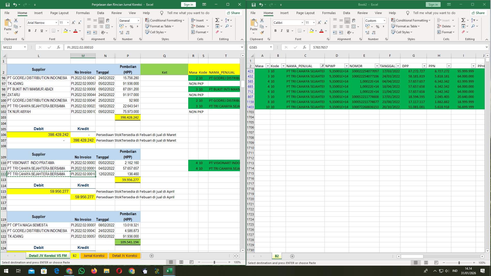Open the Jurnal Koreksi sheet tab
This screenshot has width=491, height=276.
click(94, 256)
